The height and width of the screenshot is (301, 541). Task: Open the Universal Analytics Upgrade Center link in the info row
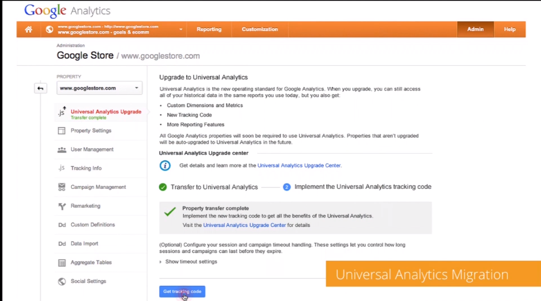tap(299, 165)
